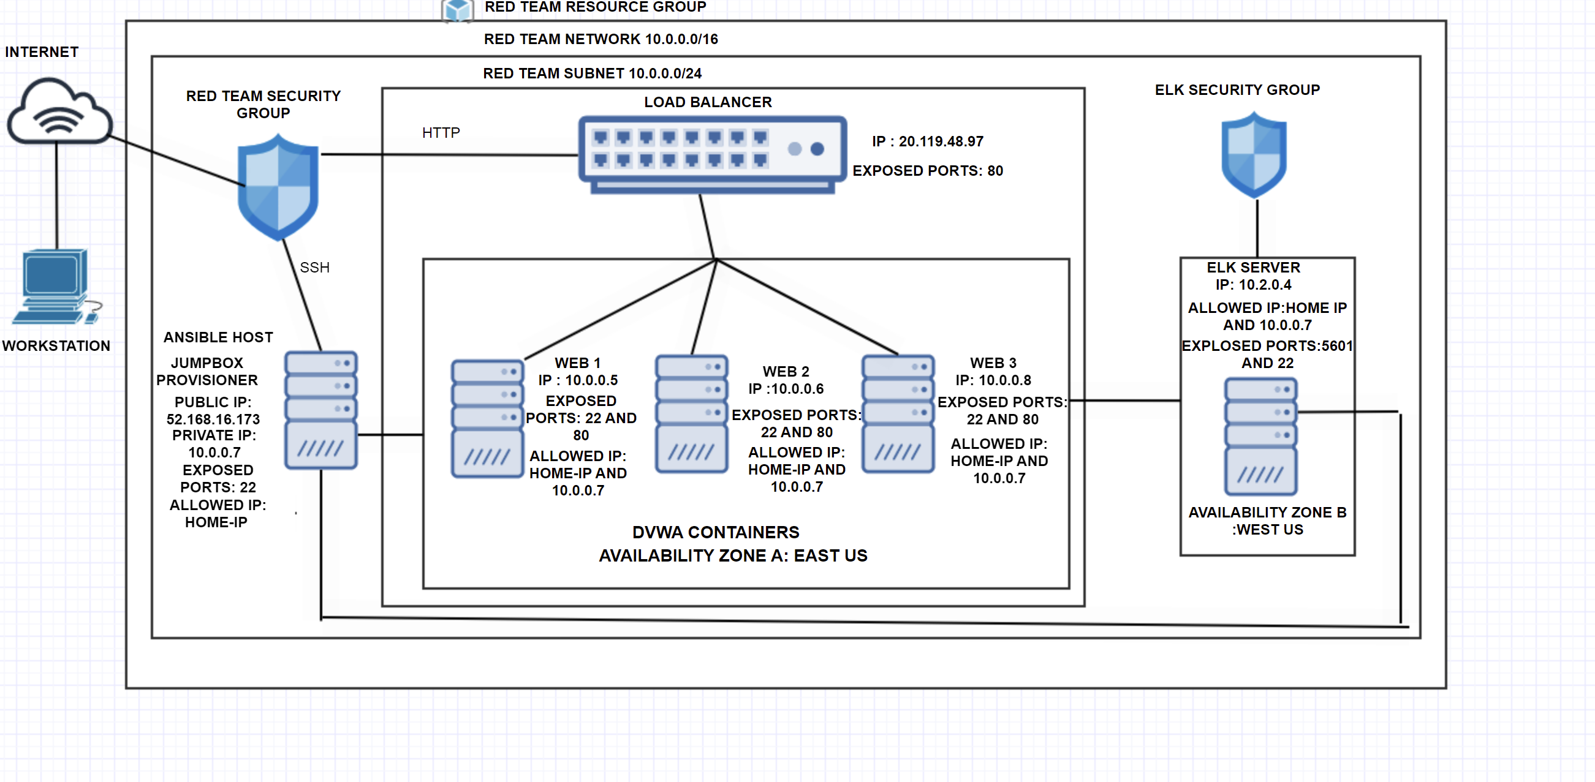
Task: Click 'DVWA CONTAINERS' label
Action: 715,532
